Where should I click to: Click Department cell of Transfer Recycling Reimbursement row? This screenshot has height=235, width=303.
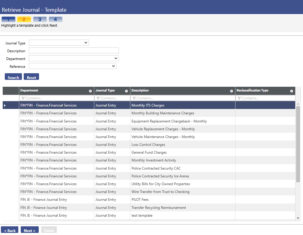click(57, 208)
